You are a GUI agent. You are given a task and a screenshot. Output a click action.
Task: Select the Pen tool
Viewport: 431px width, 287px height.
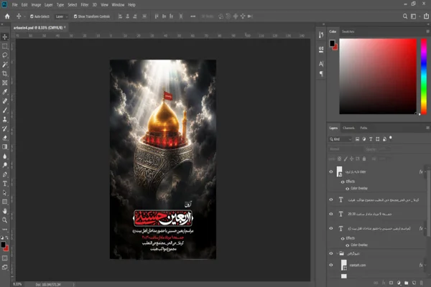tap(5, 174)
